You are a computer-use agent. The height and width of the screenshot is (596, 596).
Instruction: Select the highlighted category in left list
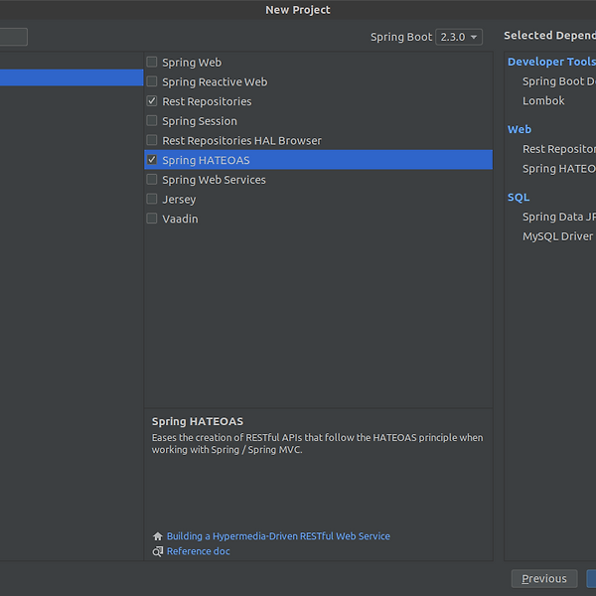[x=72, y=77]
